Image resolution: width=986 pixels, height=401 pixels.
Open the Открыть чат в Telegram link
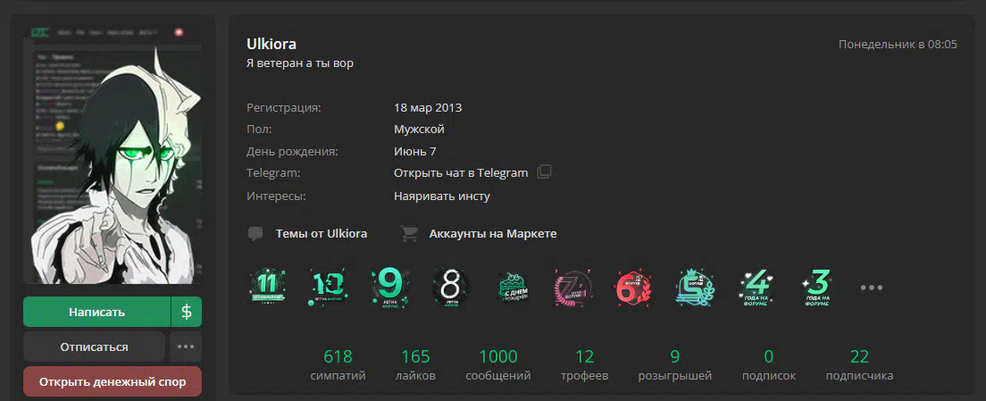click(x=461, y=173)
